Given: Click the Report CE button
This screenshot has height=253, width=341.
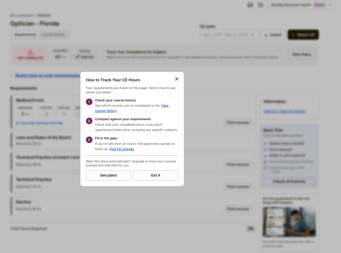Looking at the screenshot, I should [303, 35].
